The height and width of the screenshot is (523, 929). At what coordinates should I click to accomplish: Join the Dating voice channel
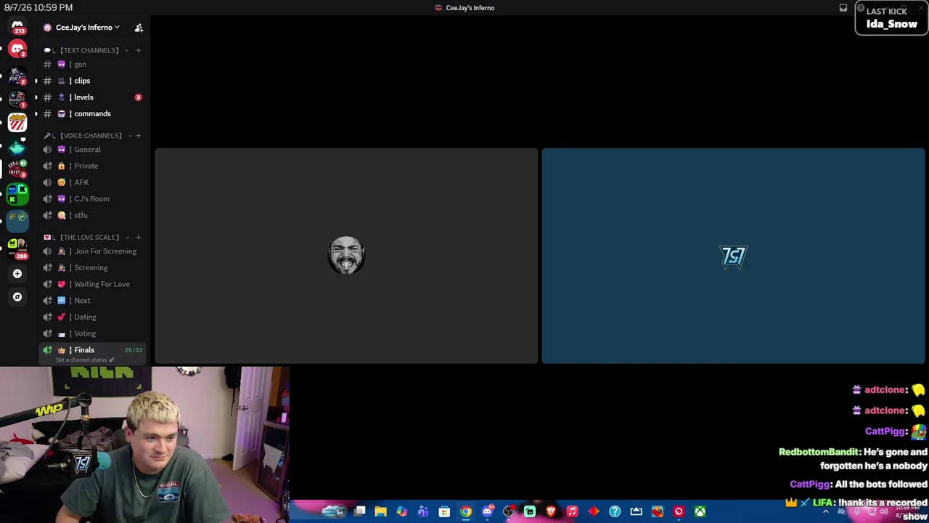[93, 317]
